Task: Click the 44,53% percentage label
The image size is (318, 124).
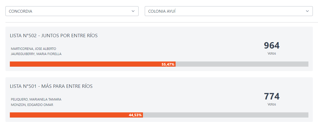Action: pos(135,115)
